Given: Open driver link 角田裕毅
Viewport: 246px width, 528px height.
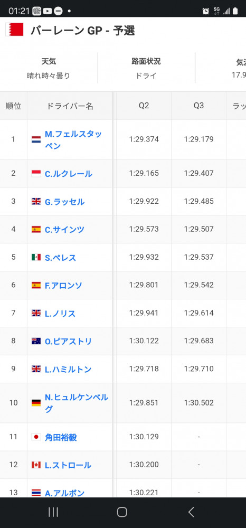Looking at the screenshot, I should point(61,437).
